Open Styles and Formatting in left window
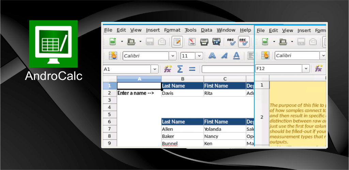Viewport: 349px width, 170px height. tap(113, 56)
